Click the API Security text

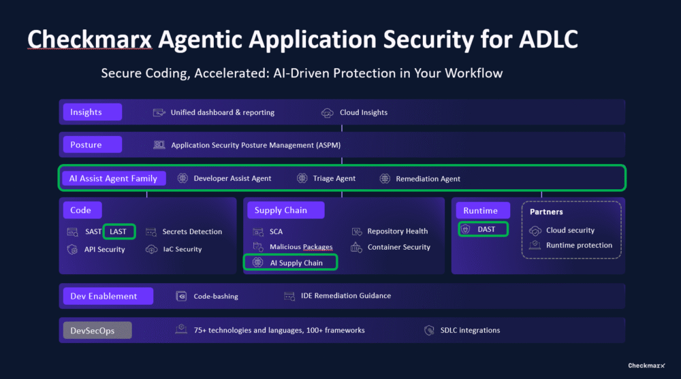click(105, 250)
